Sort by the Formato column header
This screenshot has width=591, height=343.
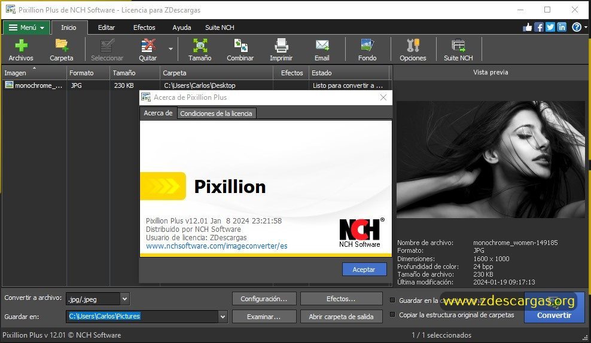coord(88,73)
